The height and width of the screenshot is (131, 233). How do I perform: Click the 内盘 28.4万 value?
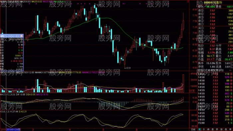pos(229,59)
